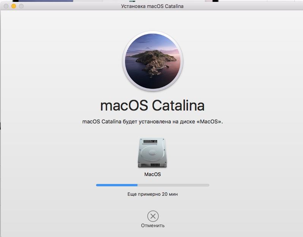Click the macOS Catalina island logo
Screen dimensions: 303x237
[x=153, y=61]
